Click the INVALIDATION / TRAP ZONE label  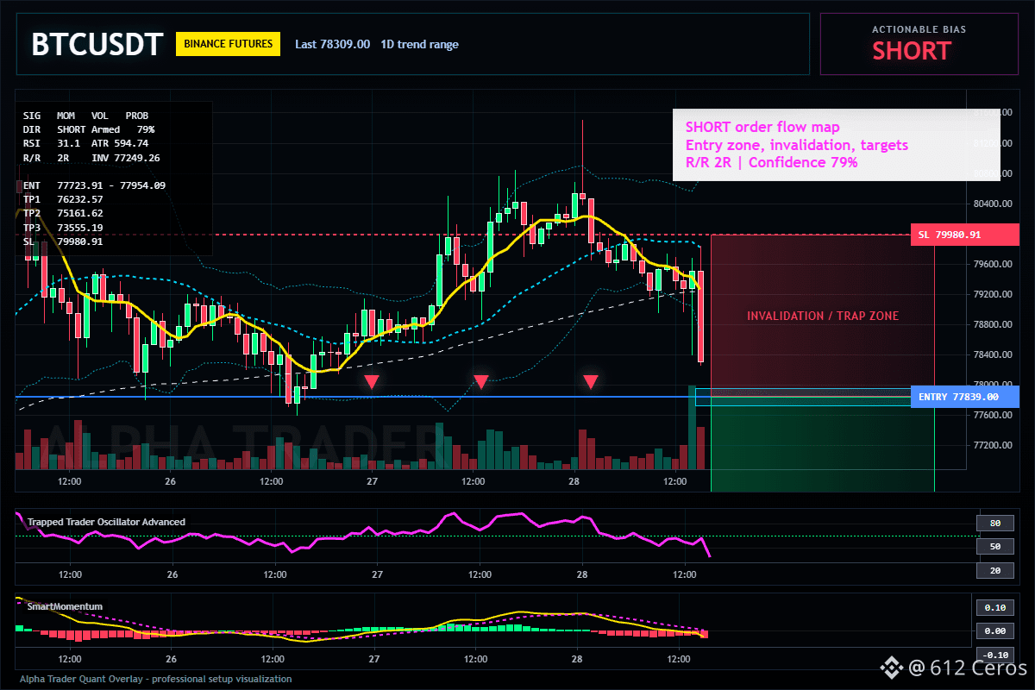click(x=823, y=316)
